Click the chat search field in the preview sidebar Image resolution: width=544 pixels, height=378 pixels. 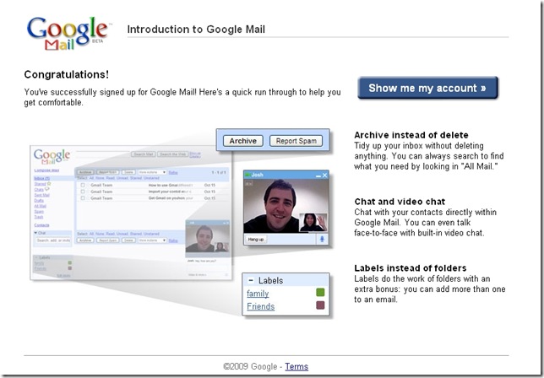click(x=53, y=240)
